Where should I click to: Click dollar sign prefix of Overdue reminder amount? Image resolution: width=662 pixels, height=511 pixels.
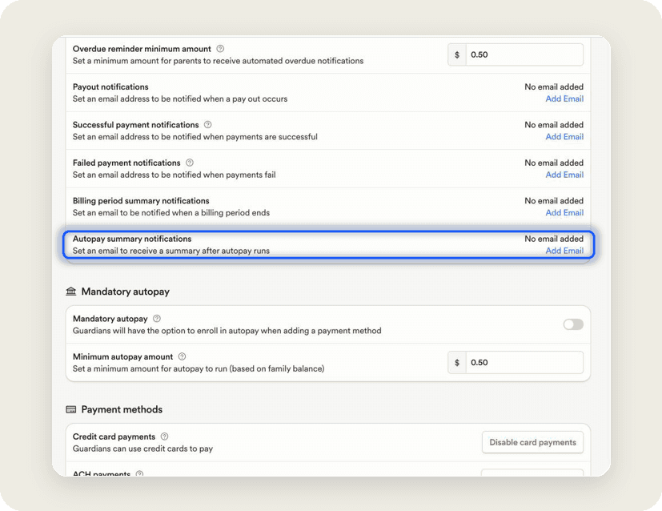tap(457, 54)
